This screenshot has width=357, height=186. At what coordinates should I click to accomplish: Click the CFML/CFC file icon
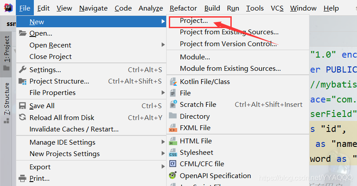[173, 164]
